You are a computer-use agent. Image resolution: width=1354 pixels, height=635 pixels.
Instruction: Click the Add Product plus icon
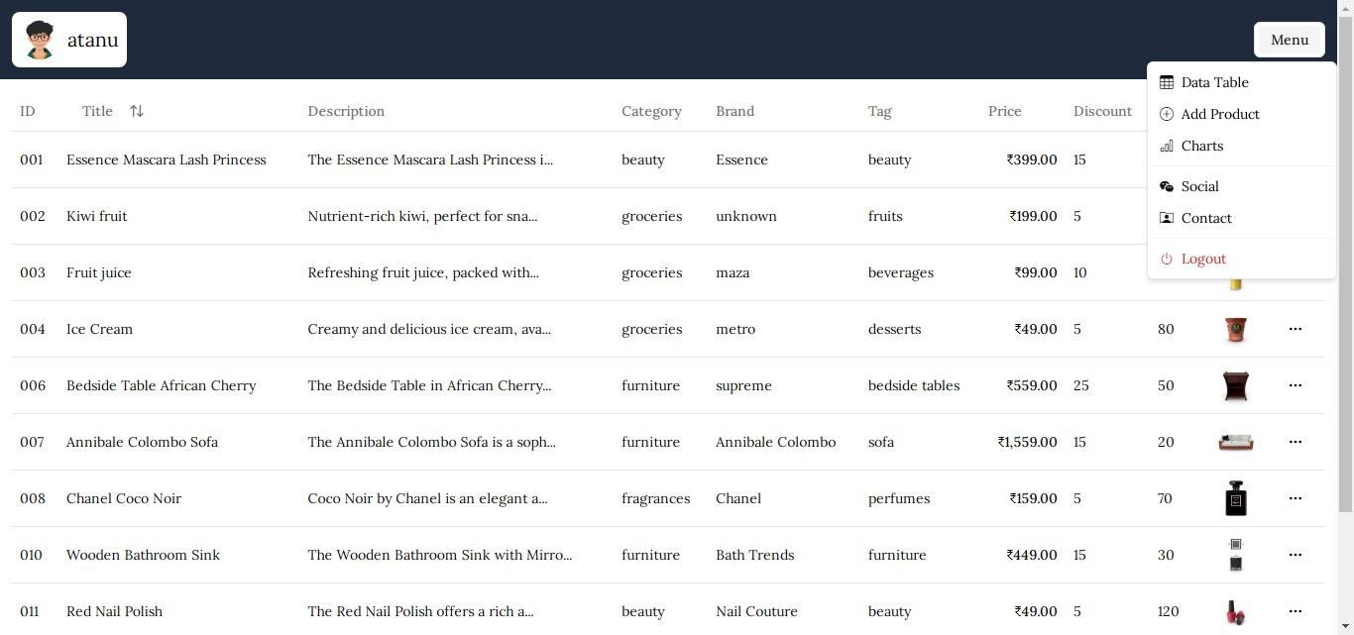pyautogui.click(x=1167, y=114)
